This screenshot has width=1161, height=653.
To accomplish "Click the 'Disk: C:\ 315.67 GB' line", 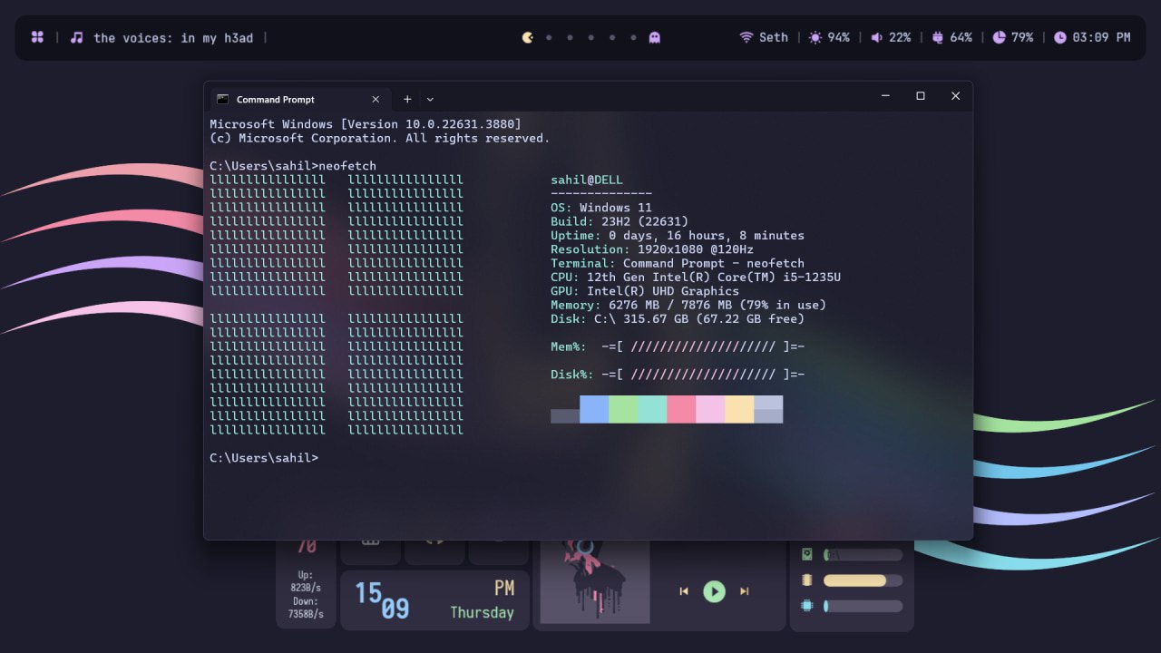I will pyautogui.click(x=678, y=318).
